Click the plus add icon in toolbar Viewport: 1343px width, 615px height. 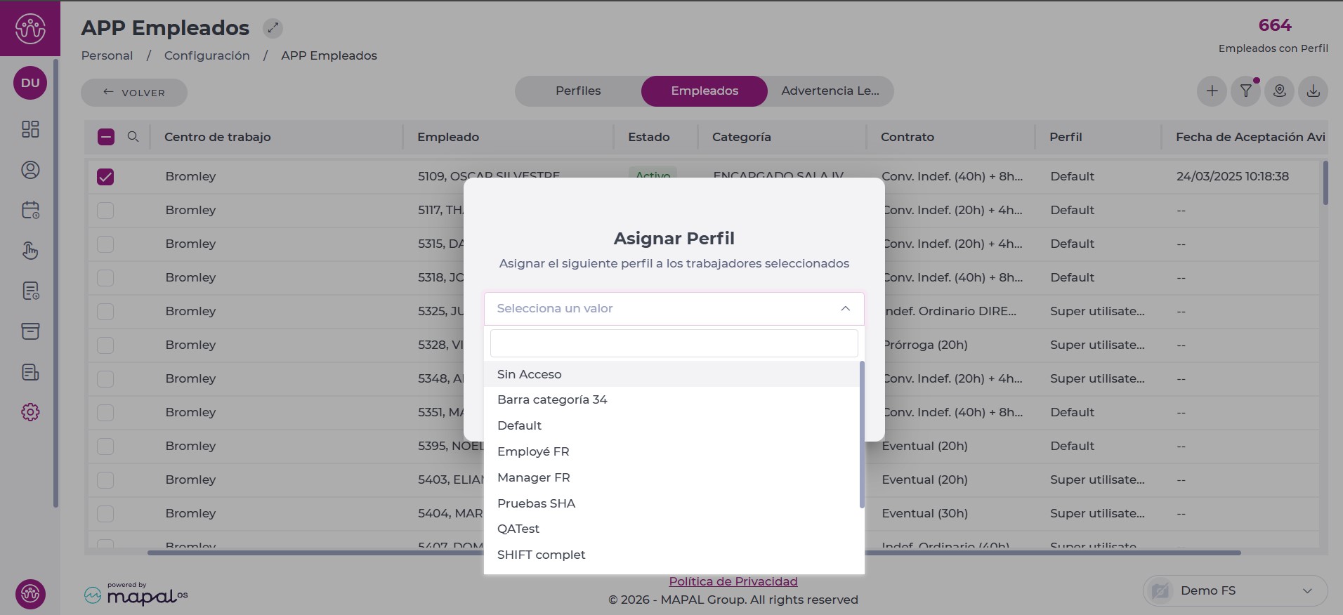pos(1212,91)
